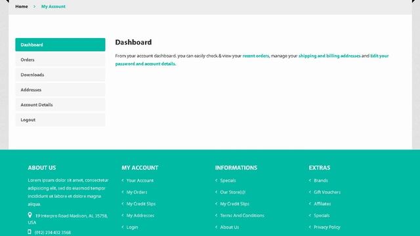Click the chevron beside Privacy Policy
This screenshot has height=236, width=420.
pyautogui.click(x=310, y=227)
